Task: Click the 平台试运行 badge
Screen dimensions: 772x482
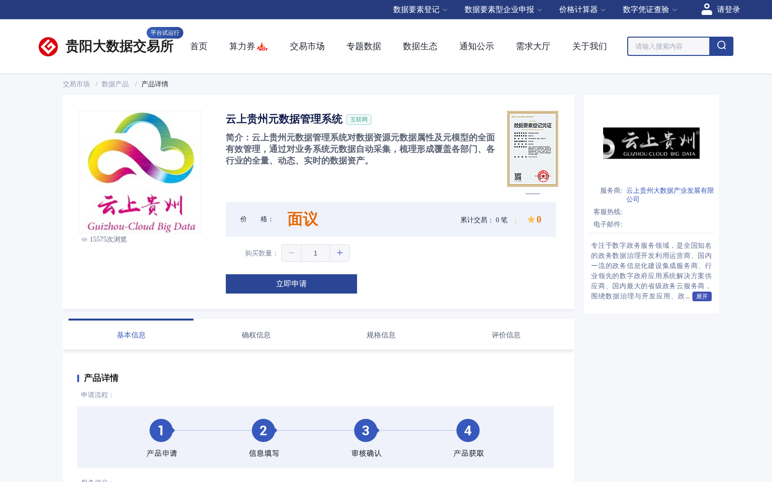Action: [x=165, y=33]
